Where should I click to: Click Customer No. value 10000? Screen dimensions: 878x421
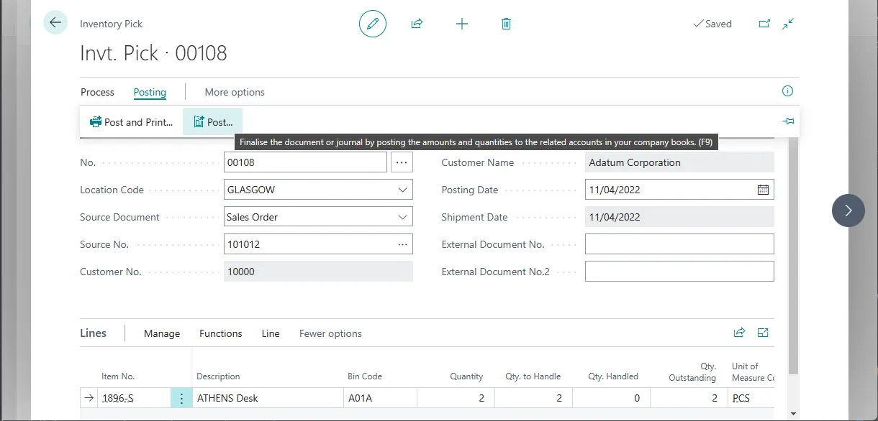pos(318,272)
